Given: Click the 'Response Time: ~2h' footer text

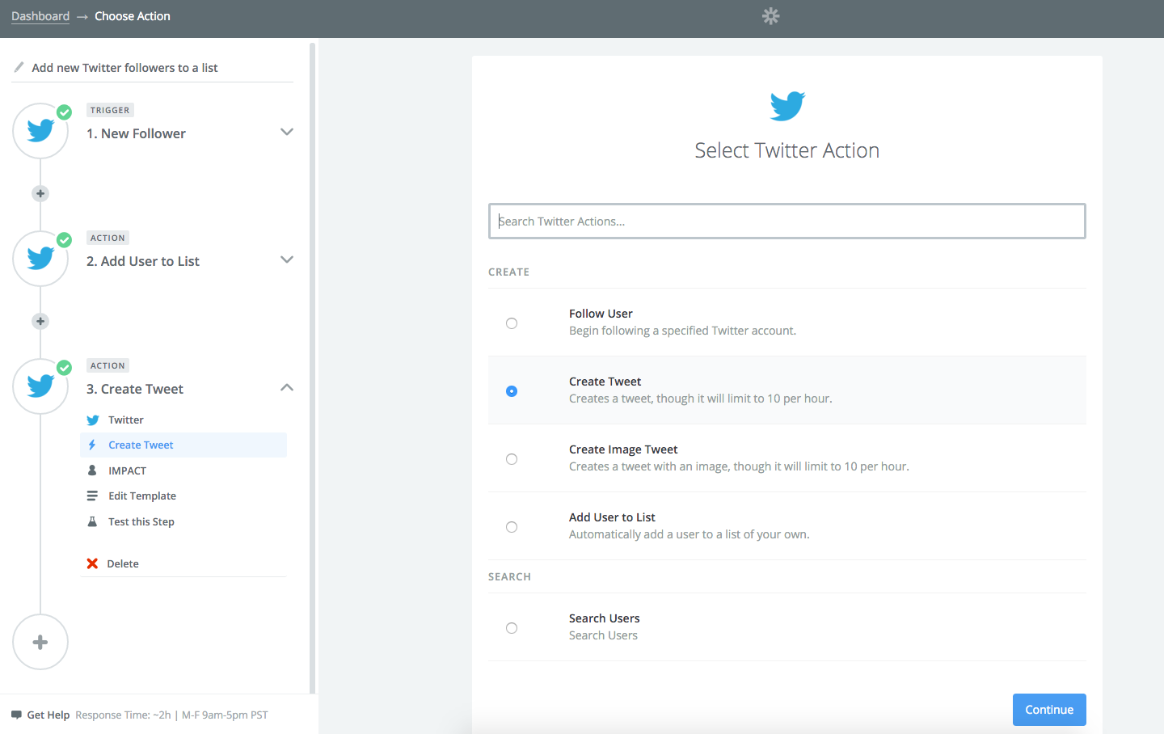Looking at the screenshot, I should pos(123,715).
